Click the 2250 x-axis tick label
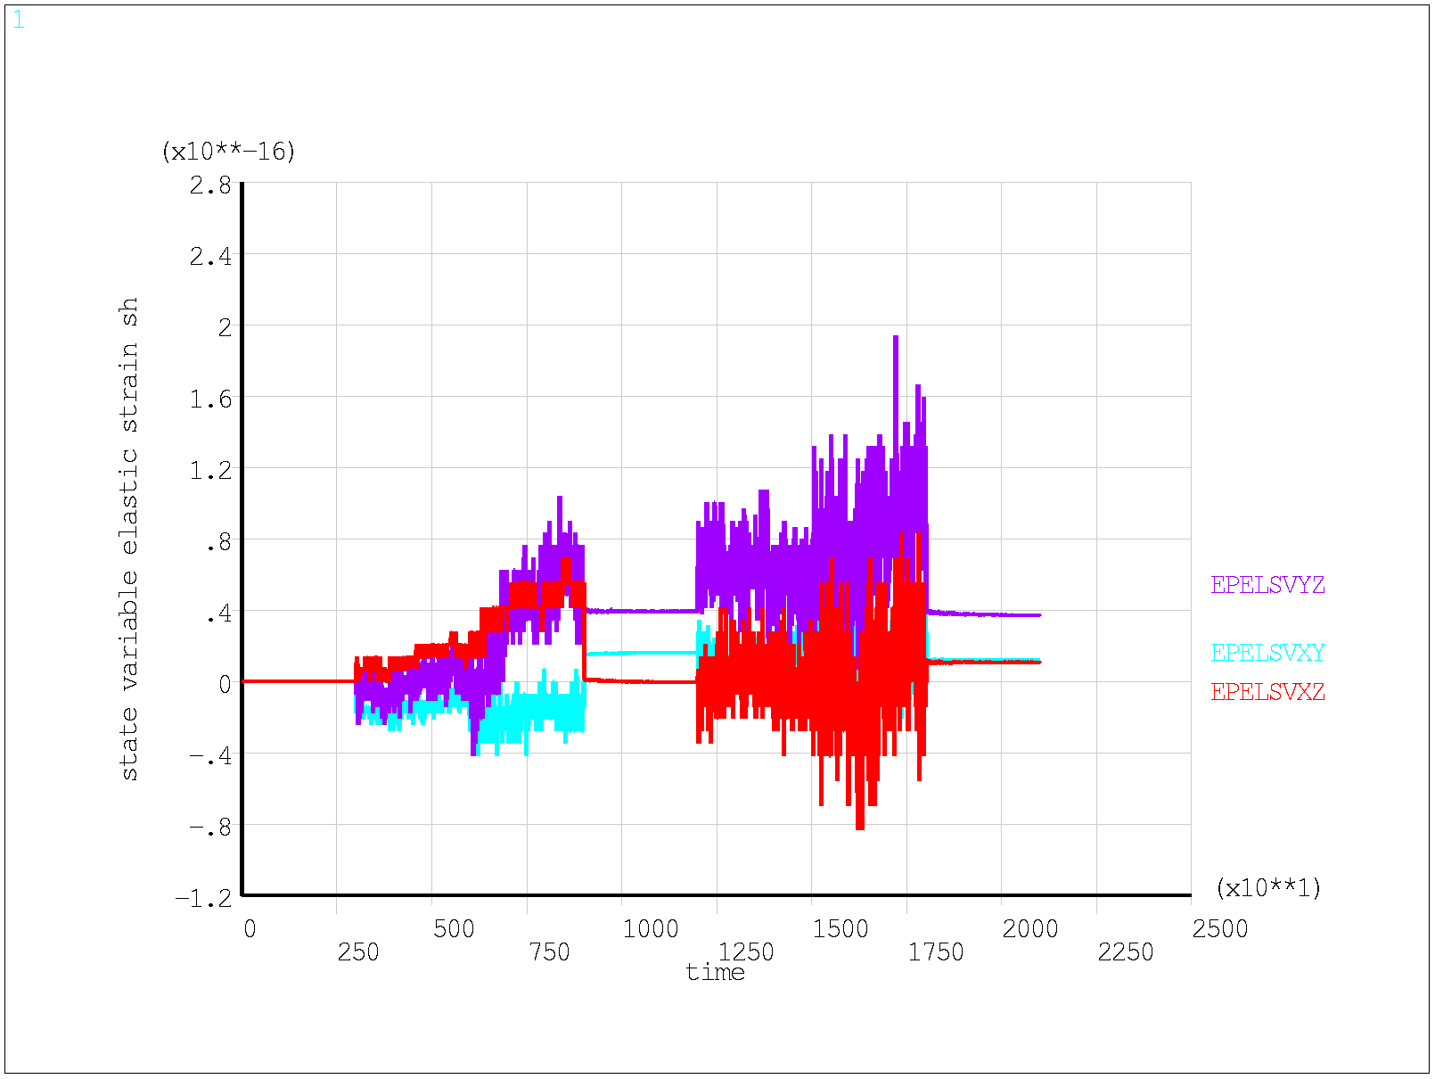Image resolution: width=1435 pixels, height=1079 pixels. 1125,952
